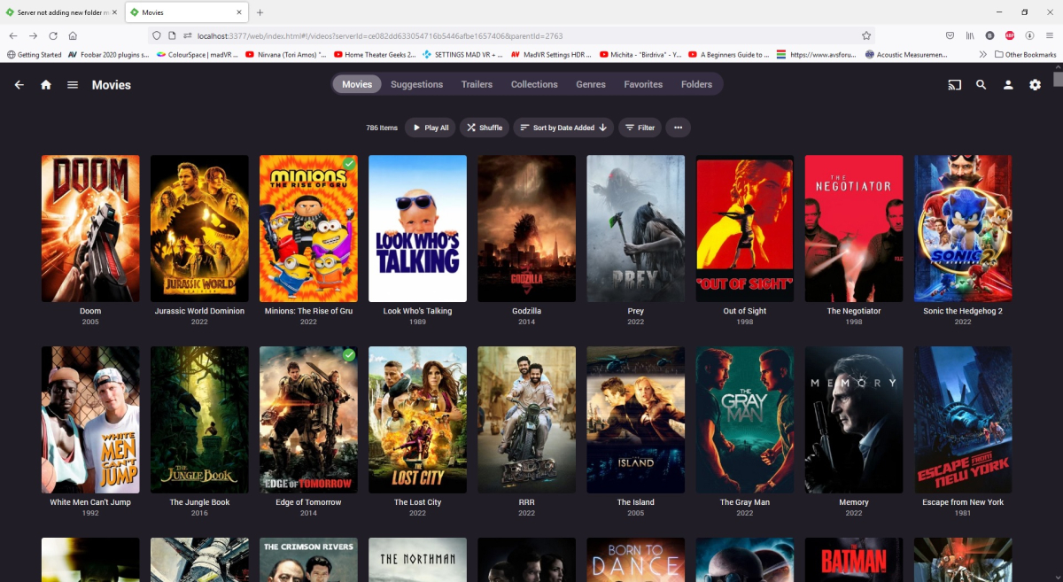Expand the more options ellipsis menu
1063x582 pixels.
678,127
